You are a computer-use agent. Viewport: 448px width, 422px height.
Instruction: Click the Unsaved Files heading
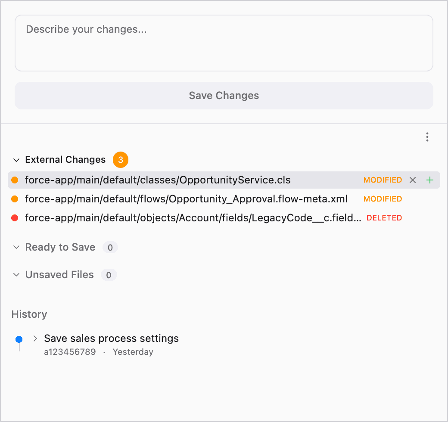click(59, 275)
